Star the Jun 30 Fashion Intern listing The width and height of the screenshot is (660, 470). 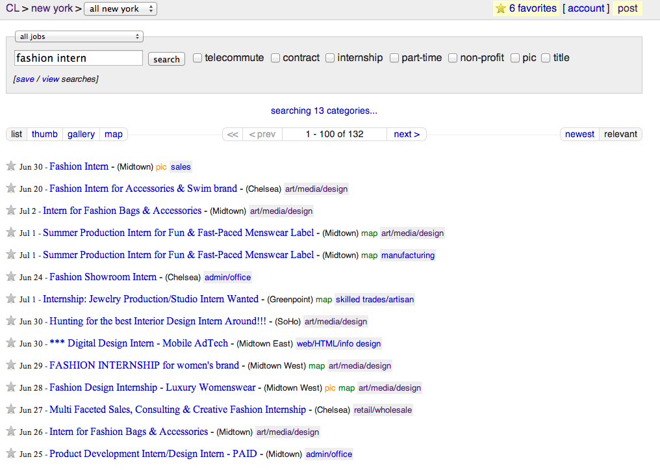(x=10, y=166)
